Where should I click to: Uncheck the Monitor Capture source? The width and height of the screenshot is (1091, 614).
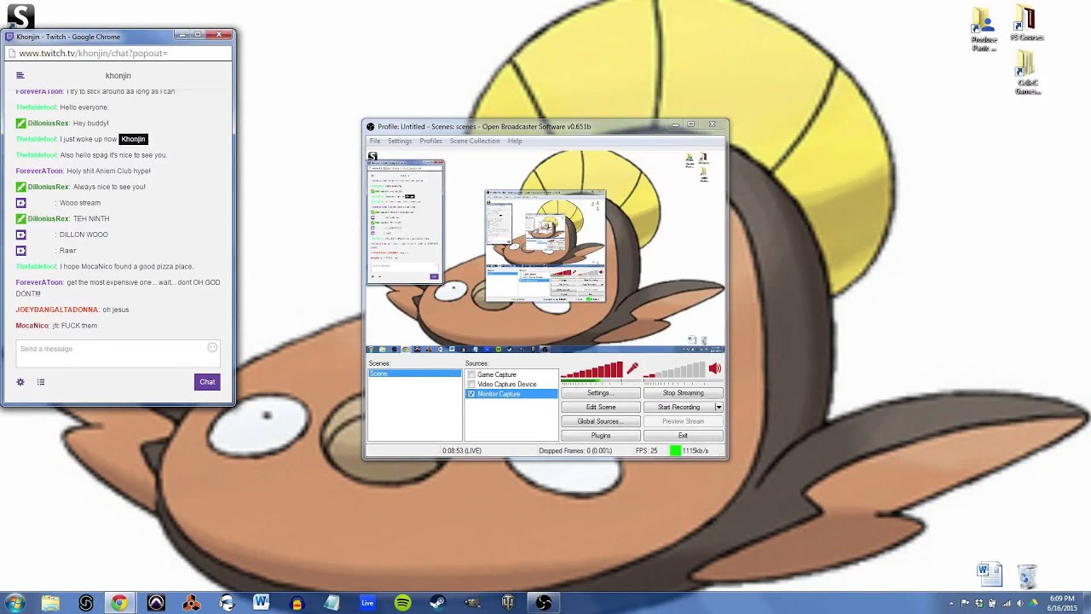tap(471, 394)
